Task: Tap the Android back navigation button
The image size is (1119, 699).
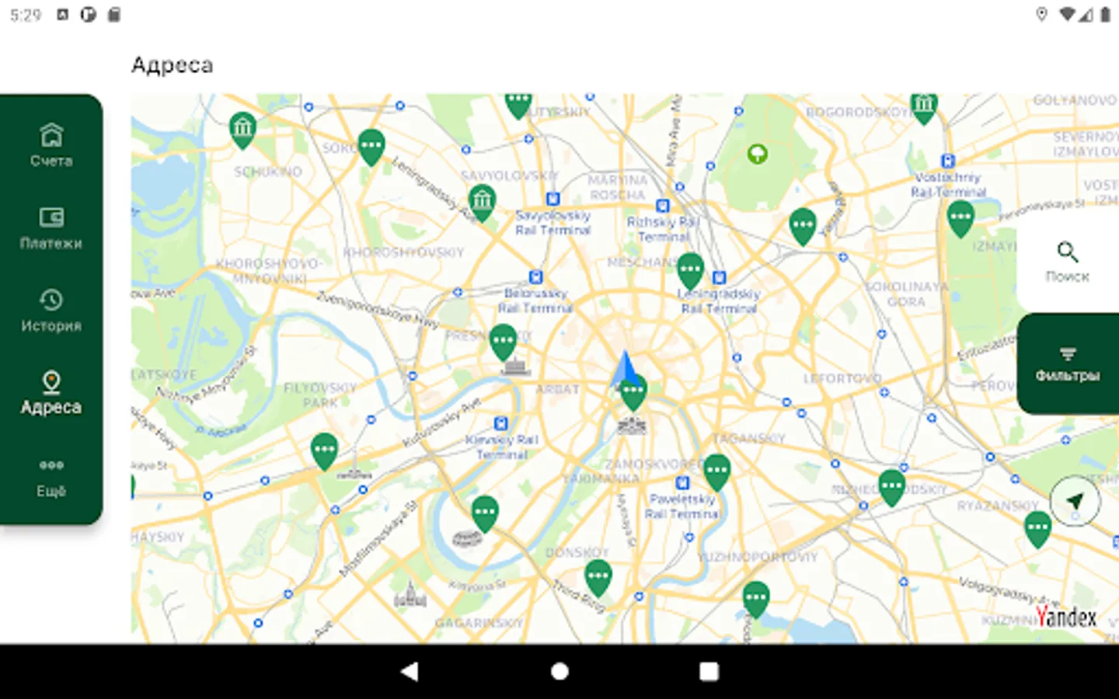Action: tap(410, 671)
